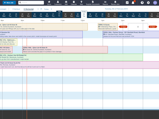Screen dimensions: 159x119
Task: Click the plus icon in the dashed slot
Action: pyautogui.click(x=138, y=27)
